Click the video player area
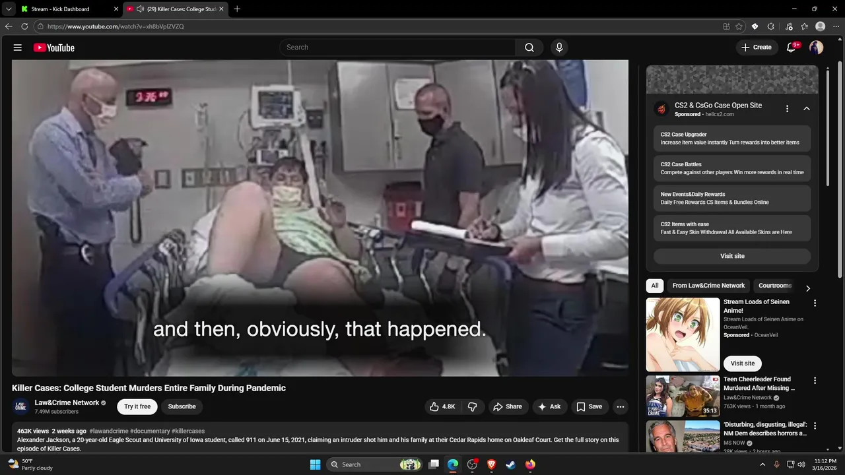Image resolution: width=845 pixels, height=475 pixels. pyautogui.click(x=320, y=218)
